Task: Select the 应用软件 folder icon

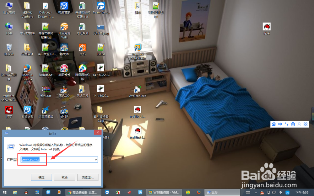Action: tap(27, 50)
